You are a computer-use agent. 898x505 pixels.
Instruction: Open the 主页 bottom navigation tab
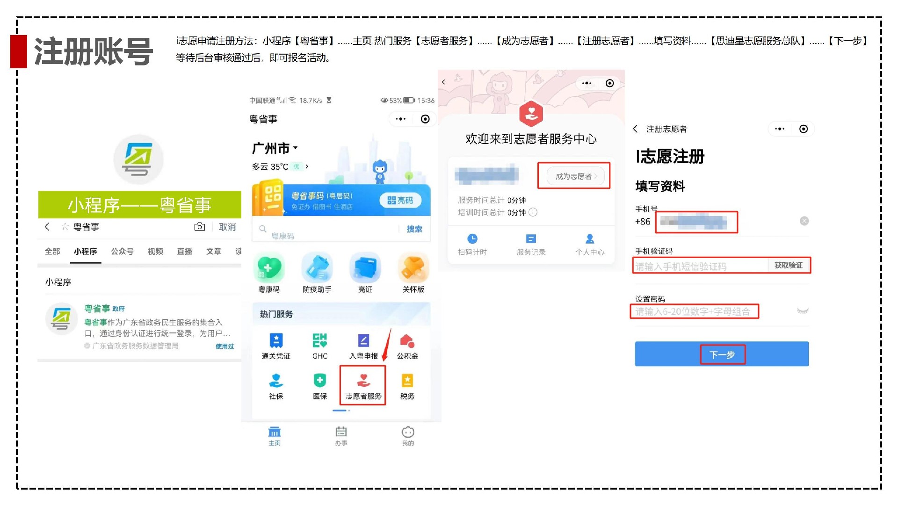[x=275, y=436]
